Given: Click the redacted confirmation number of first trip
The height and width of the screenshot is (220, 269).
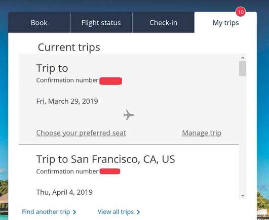Looking at the screenshot, I should (x=110, y=81).
